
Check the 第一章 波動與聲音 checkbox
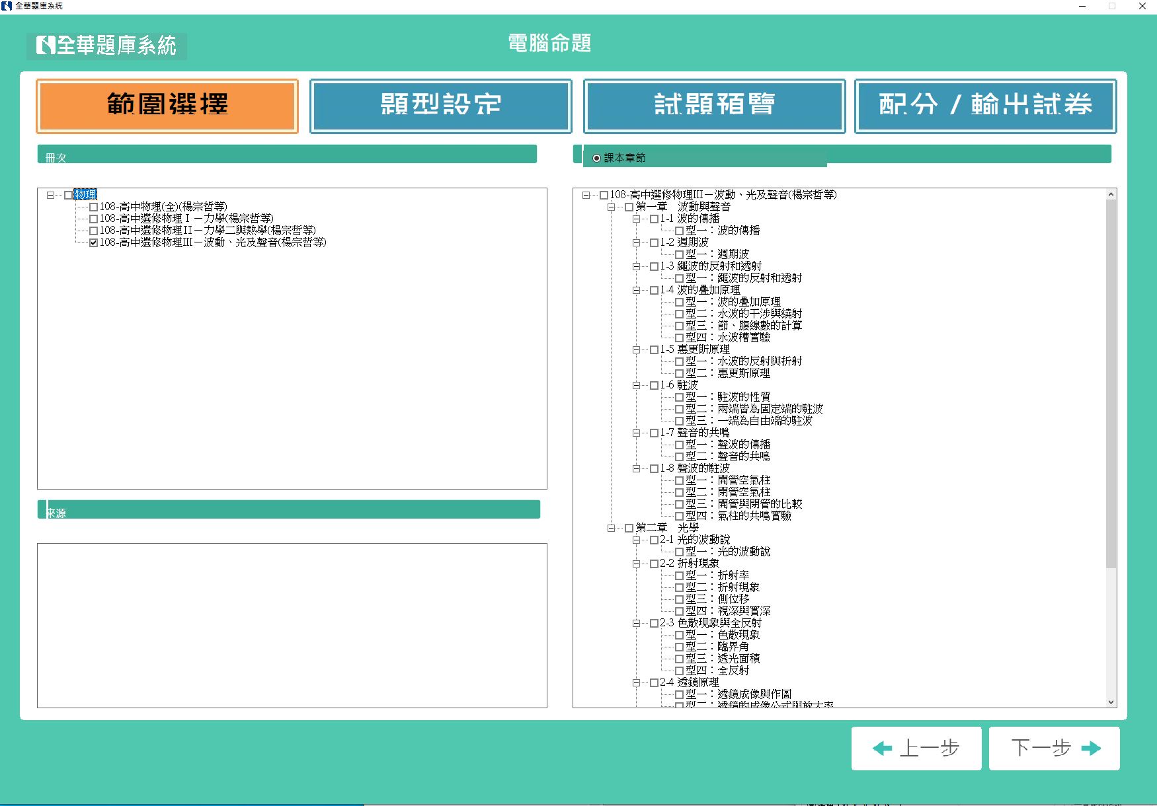[629, 207]
